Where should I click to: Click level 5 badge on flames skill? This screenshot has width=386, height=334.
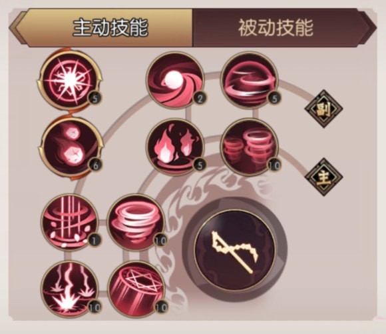200,165
